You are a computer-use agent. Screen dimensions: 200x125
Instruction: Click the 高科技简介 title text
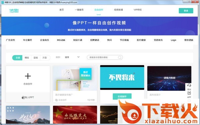pyautogui.click(x=155, y=95)
